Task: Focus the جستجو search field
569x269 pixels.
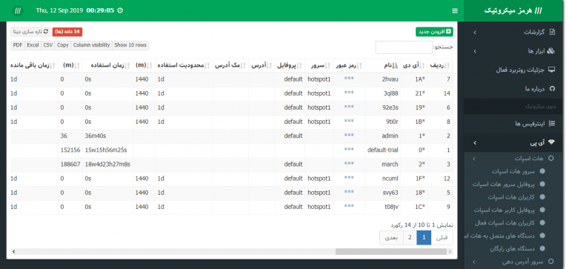Action: coord(404,47)
